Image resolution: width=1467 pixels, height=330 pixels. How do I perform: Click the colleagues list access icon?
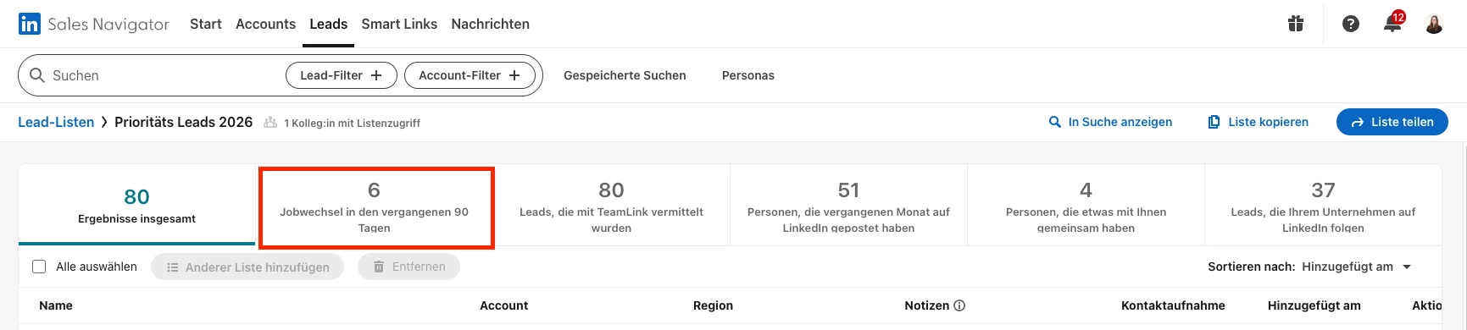point(270,123)
